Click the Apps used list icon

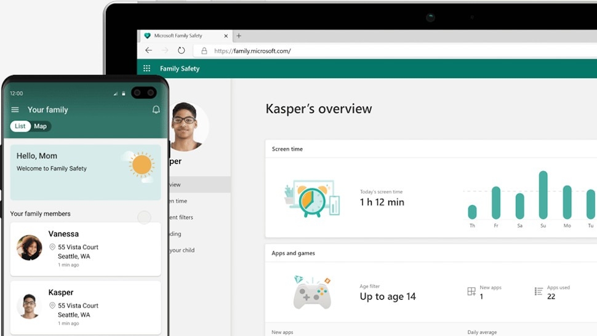tap(539, 292)
